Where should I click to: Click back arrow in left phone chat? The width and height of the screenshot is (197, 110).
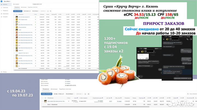[x=139, y=52]
